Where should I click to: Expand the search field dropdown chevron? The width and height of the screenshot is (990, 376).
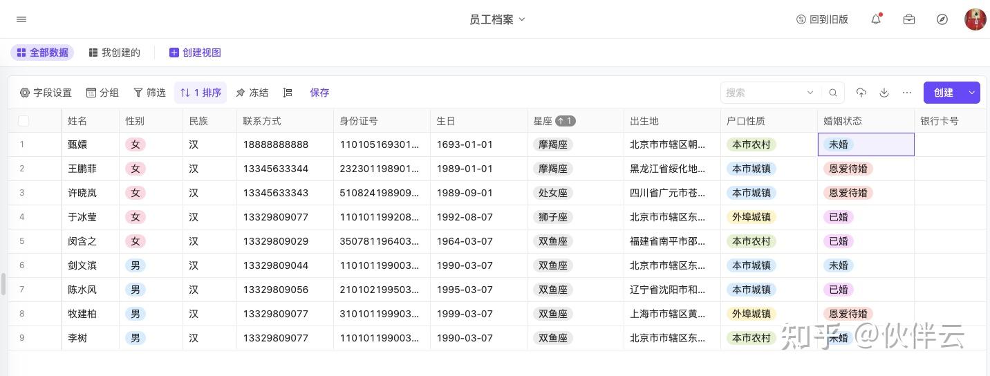pyautogui.click(x=810, y=93)
